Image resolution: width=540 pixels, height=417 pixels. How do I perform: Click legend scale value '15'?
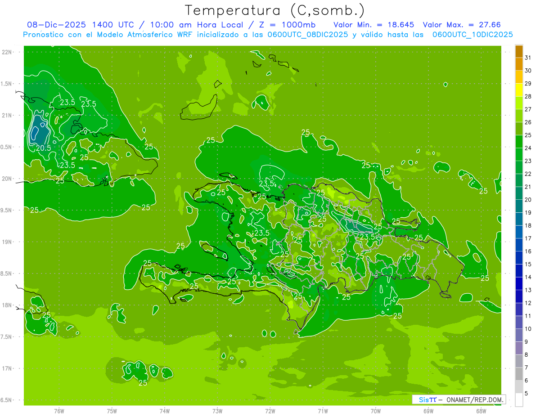[528, 264]
